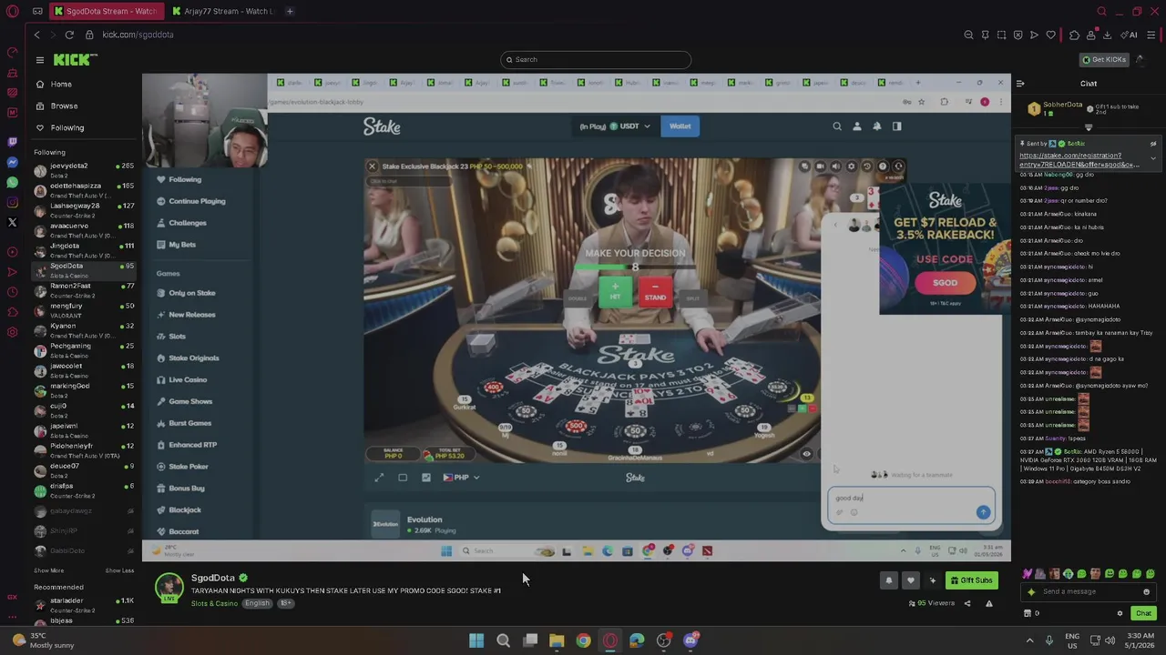Screen dimensions: 1166x655
Task: Click the share icon beside viewers count
Action: coord(967,603)
